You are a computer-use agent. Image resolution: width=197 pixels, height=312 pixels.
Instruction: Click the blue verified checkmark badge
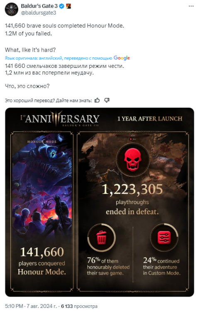[x=62, y=6]
